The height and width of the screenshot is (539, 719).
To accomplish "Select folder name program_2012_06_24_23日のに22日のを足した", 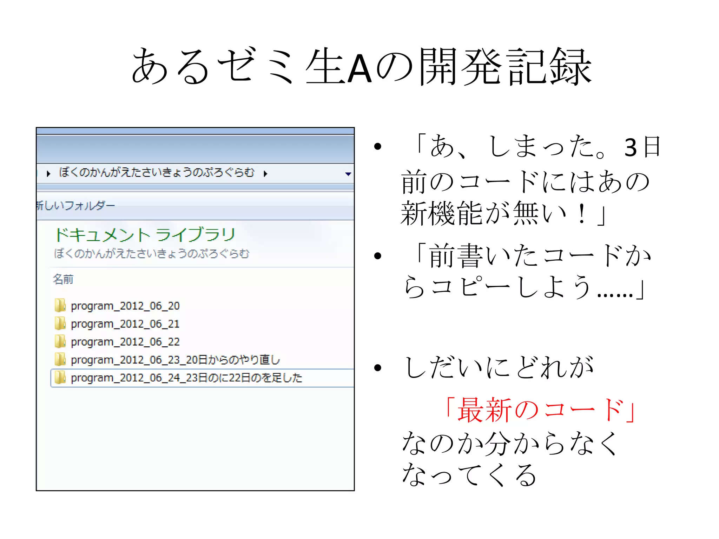I will [x=186, y=378].
